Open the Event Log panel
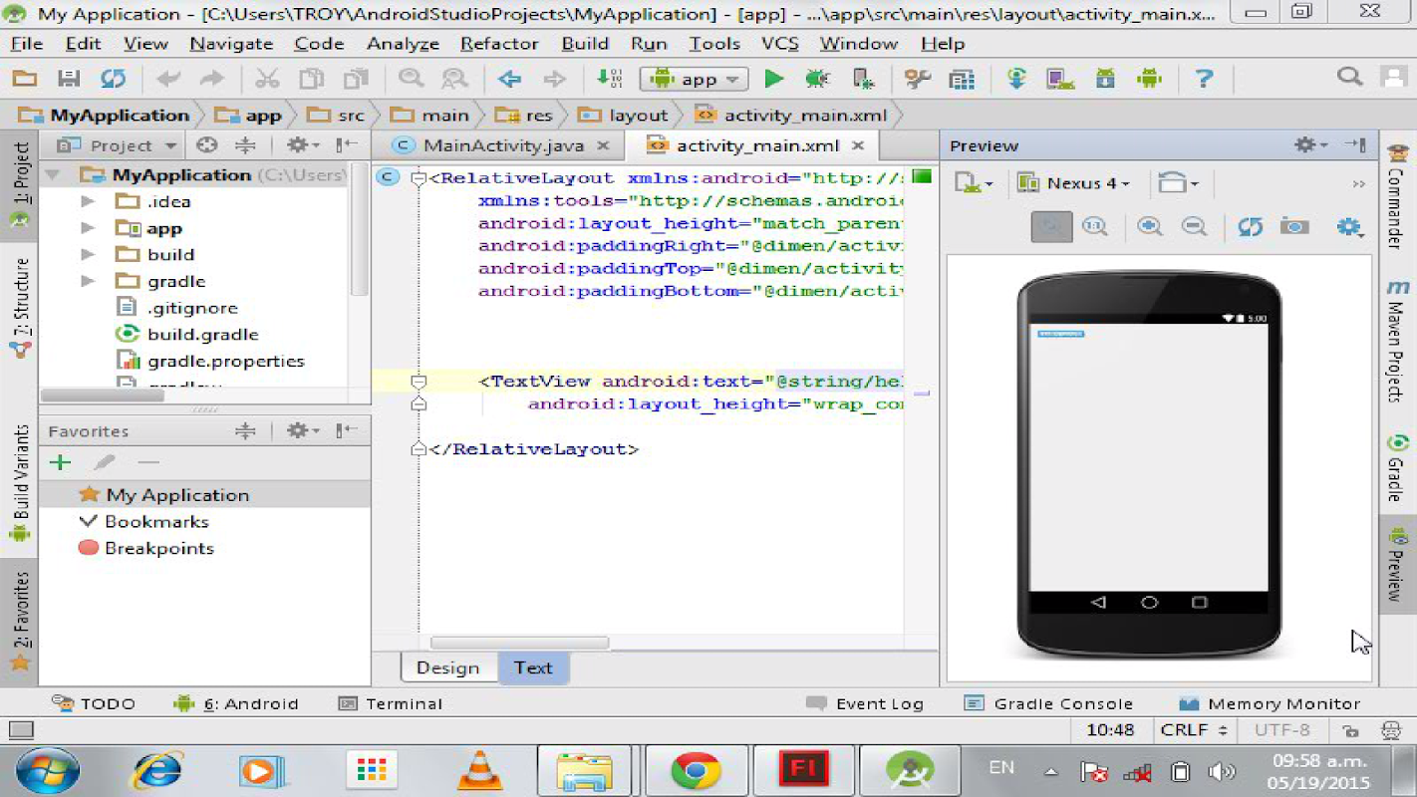Screen dimensions: 1417x797 click(x=865, y=703)
